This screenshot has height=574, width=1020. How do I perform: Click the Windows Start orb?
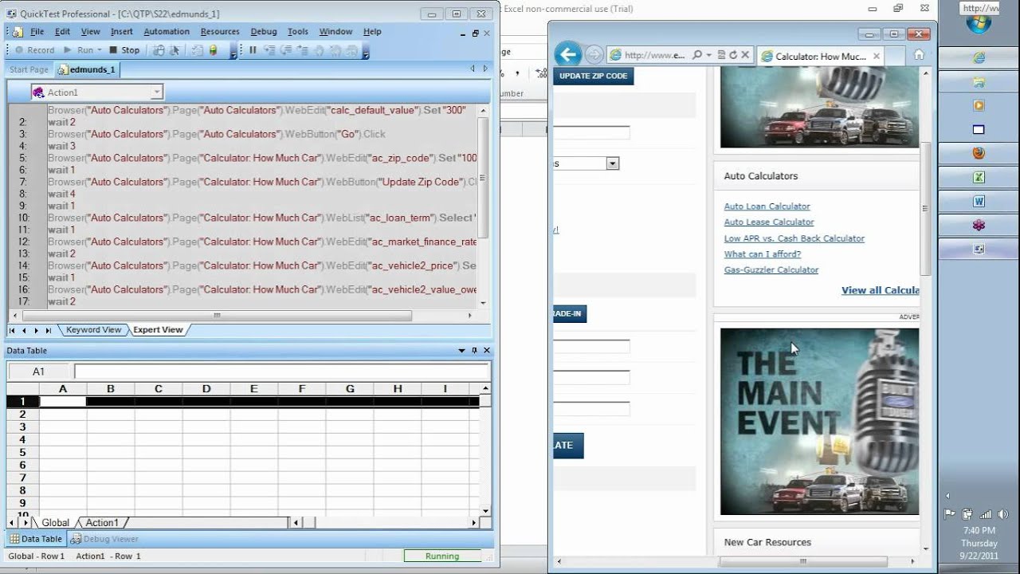(979, 22)
